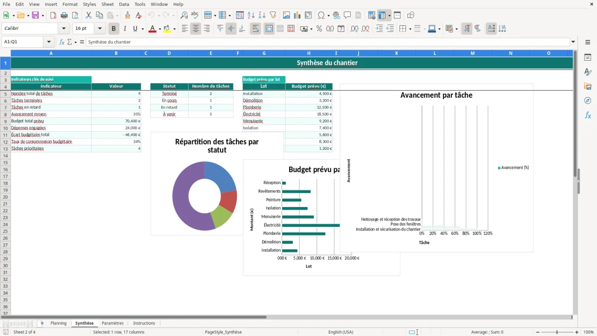This screenshot has height=336, width=597.
Task: Toggle Center Horizontally alignment
Action: click(196, 29)
